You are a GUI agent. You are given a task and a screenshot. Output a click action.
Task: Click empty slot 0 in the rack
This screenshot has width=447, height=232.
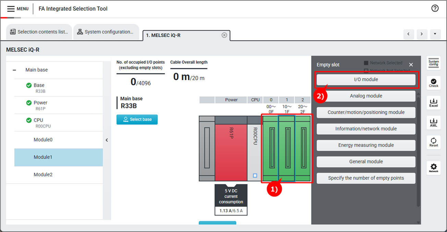(x=271, y=148)
